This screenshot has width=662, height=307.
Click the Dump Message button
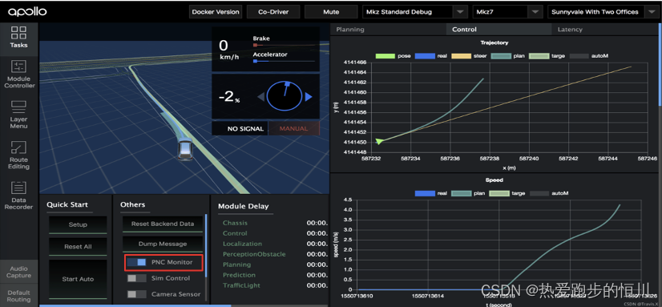163,244
